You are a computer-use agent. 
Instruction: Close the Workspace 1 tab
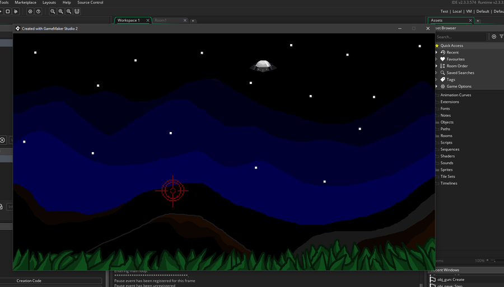tap(148, 20)
